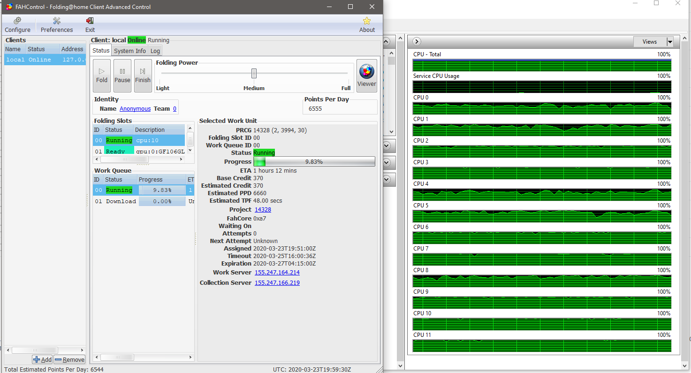Select folding slot 01 gpu row
The width and height of the screenshot is (691, 373).
(139, 151)
